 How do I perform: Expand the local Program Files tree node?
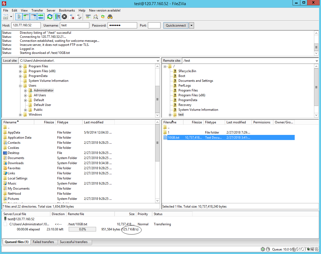pos(20,67)
